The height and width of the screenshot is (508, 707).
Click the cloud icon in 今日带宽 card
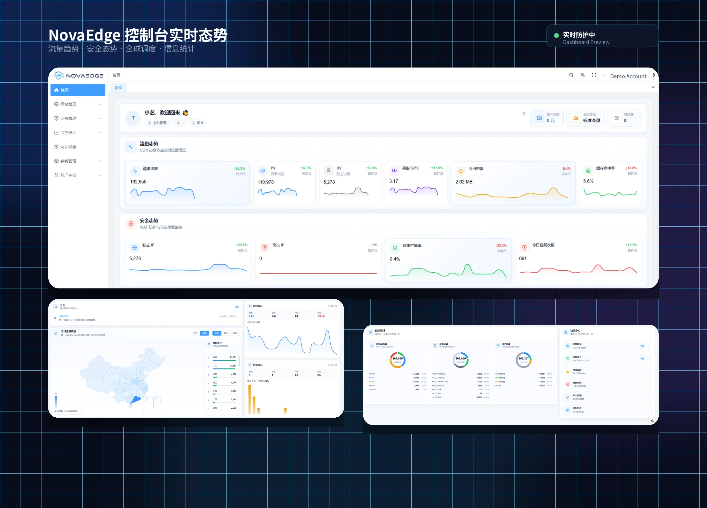pyautogui.click(x=461, y=171)
